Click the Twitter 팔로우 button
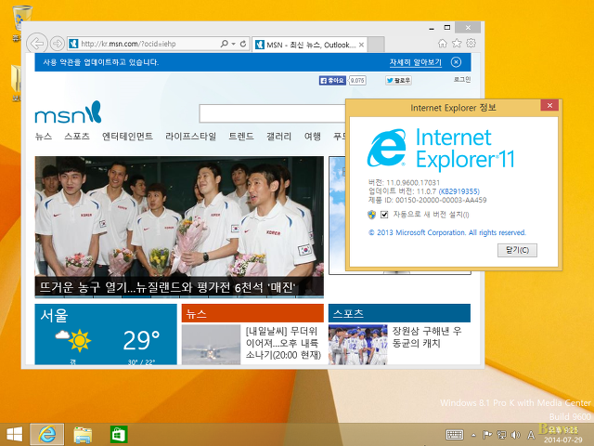 tap(398, 81)
